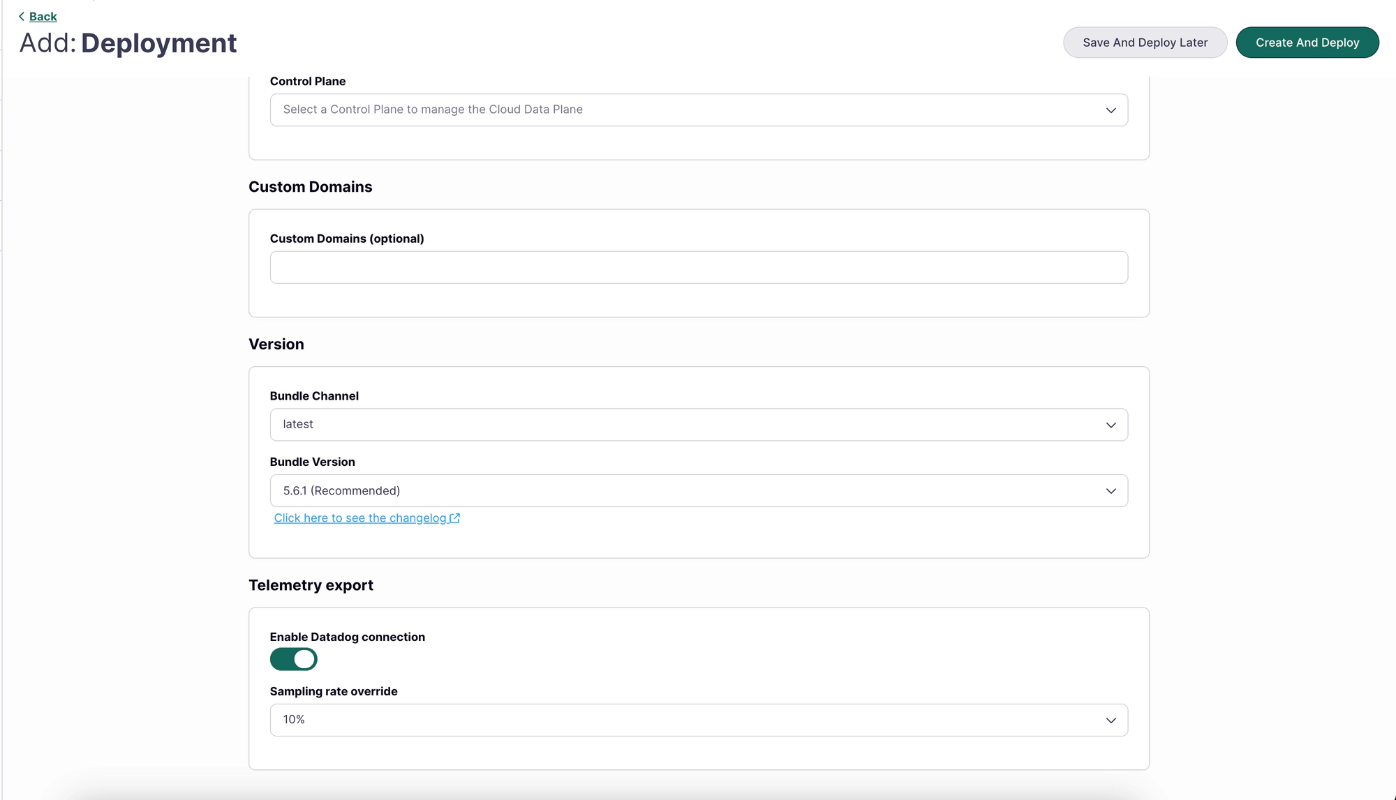
Task: Click the Sampling rate override chevron
Action: (x=1110, y=719)
